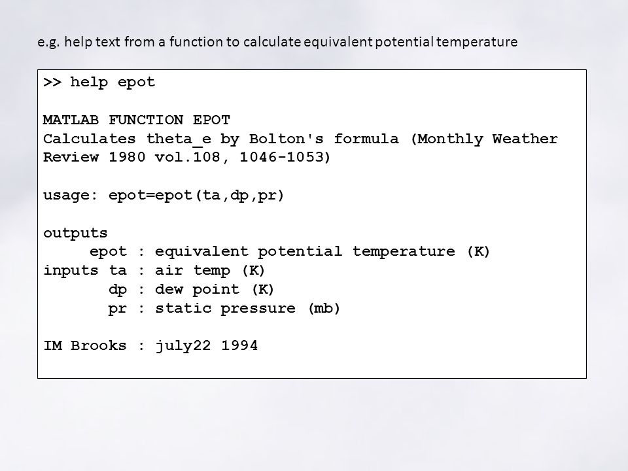Click the '>> help epot' command line
628x471 pixels.
[99, 82]
